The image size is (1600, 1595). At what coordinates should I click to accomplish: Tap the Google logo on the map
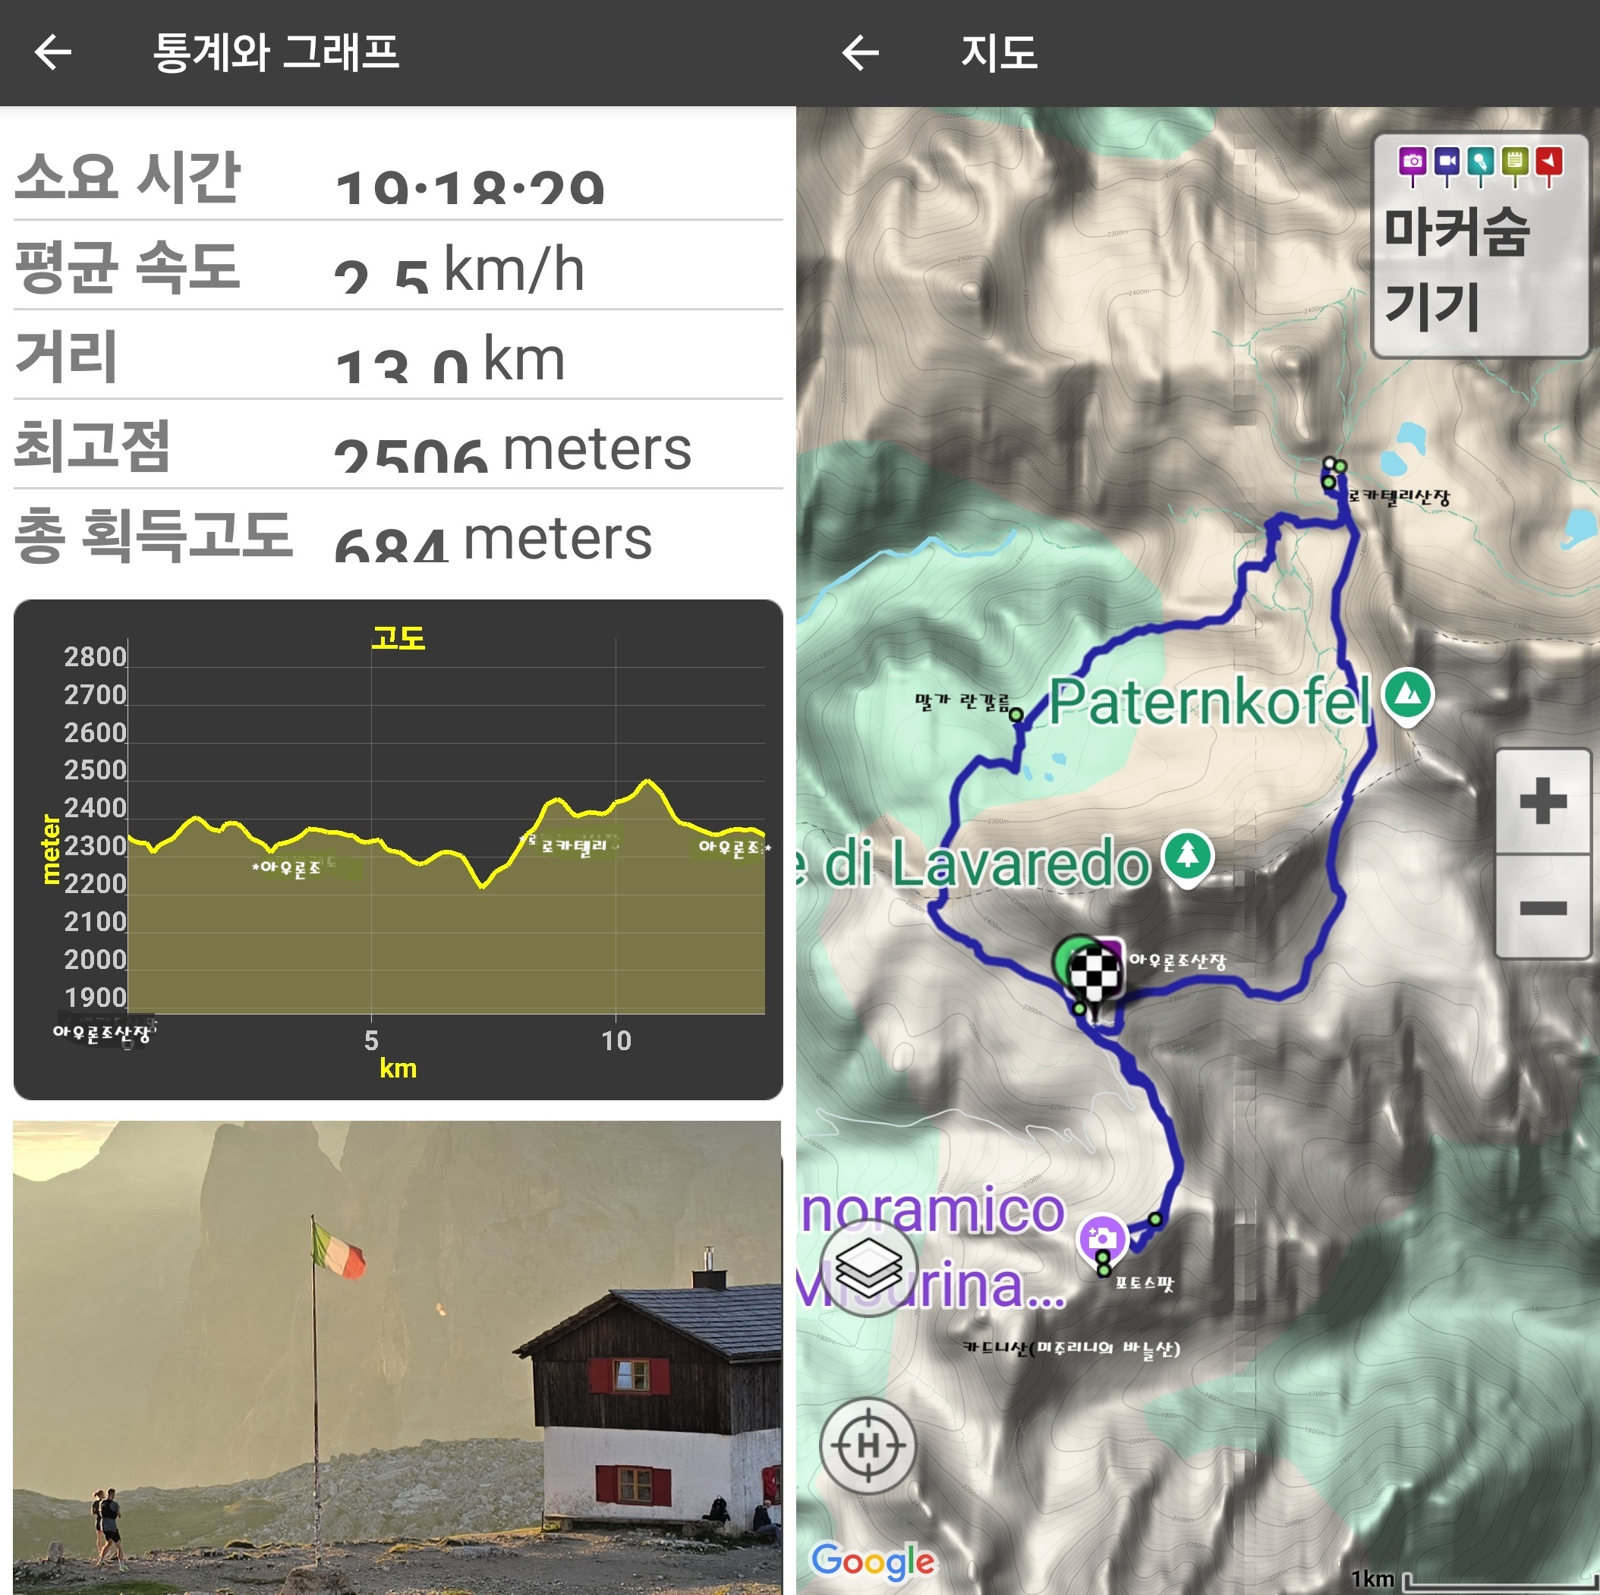[x=873, y=1559]
